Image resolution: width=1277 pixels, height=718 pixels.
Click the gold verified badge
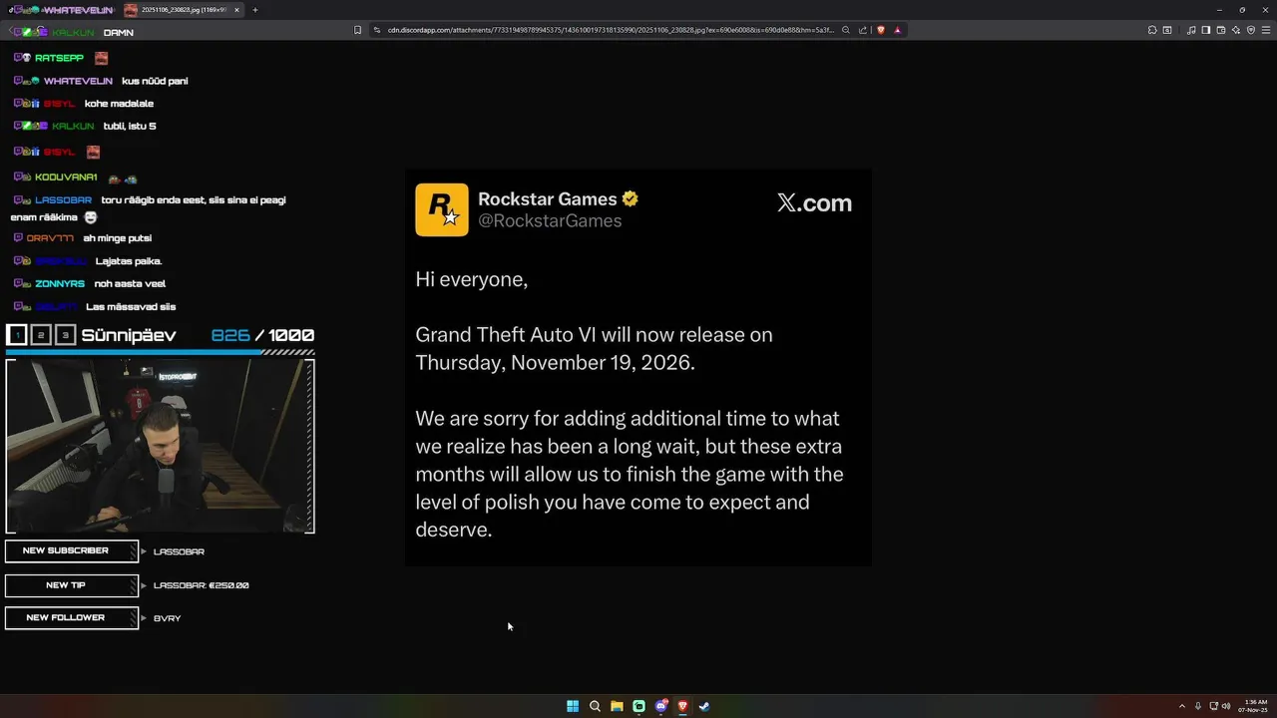(630, 198)
